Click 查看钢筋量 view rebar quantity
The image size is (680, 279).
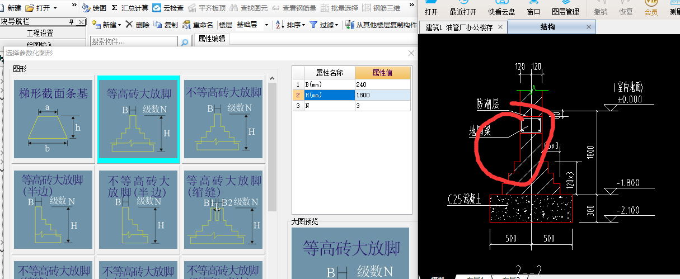[x=294, y=8]
